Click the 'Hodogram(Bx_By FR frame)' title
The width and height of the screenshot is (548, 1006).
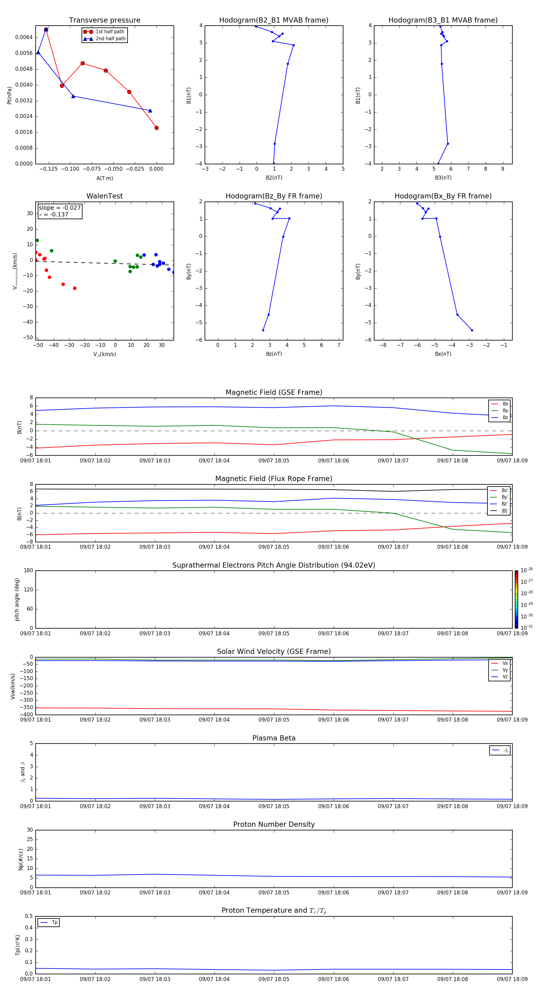point(443,196)
